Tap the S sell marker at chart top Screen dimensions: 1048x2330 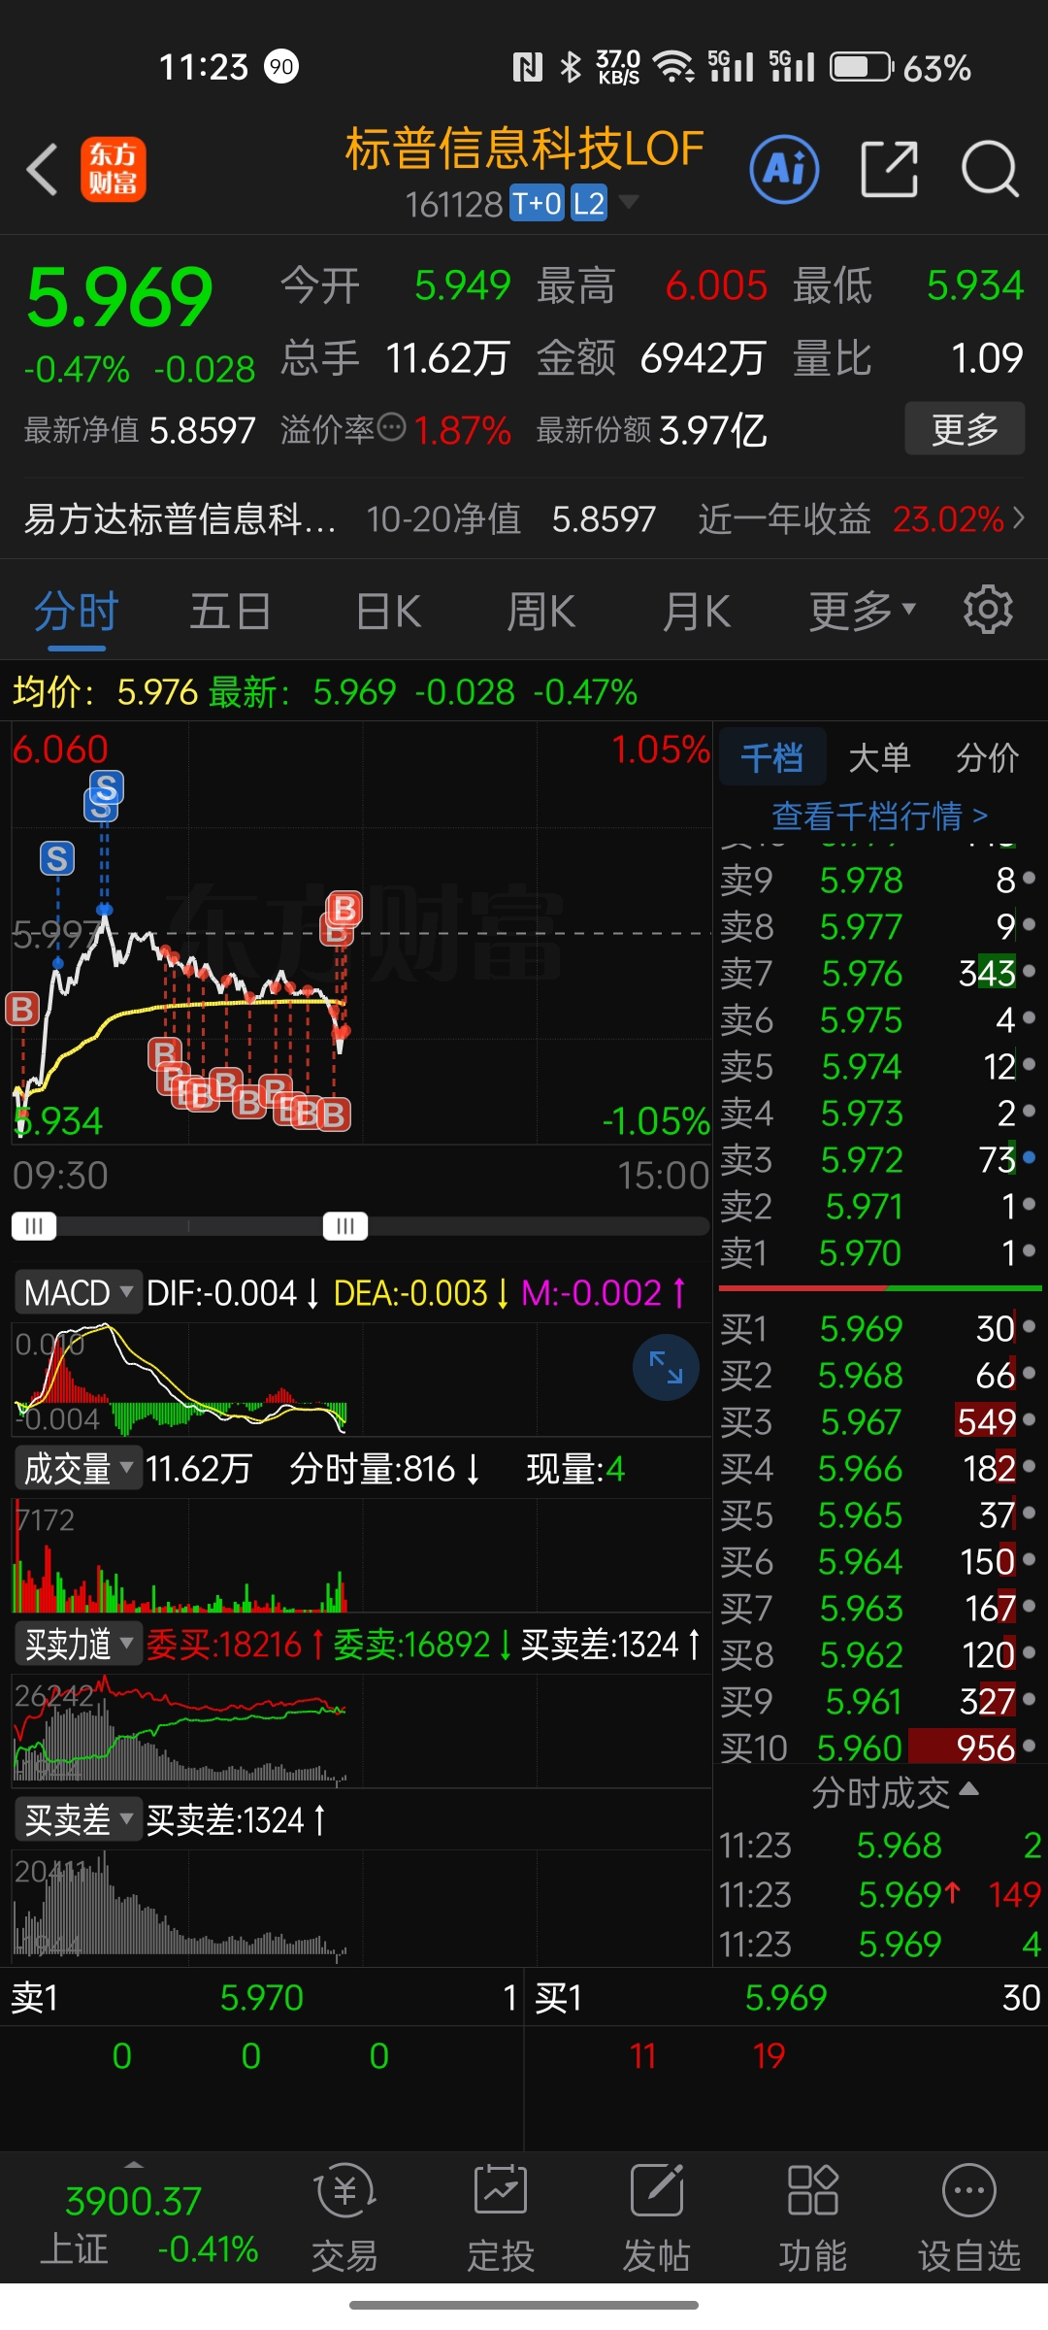coord(106,787)
